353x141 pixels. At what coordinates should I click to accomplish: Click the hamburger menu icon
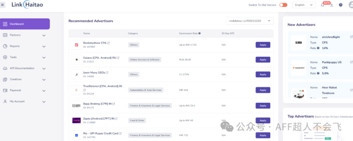tap(3, 5)
